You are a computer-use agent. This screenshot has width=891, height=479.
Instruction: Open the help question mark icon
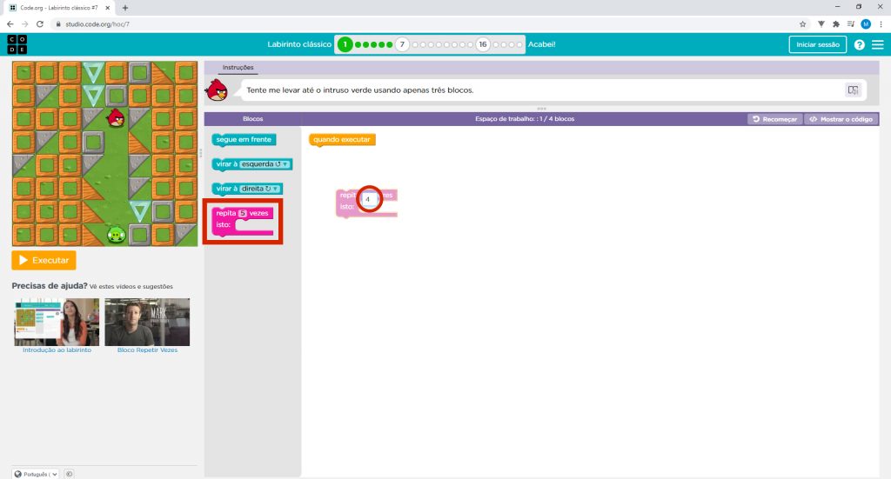(859, 44)
